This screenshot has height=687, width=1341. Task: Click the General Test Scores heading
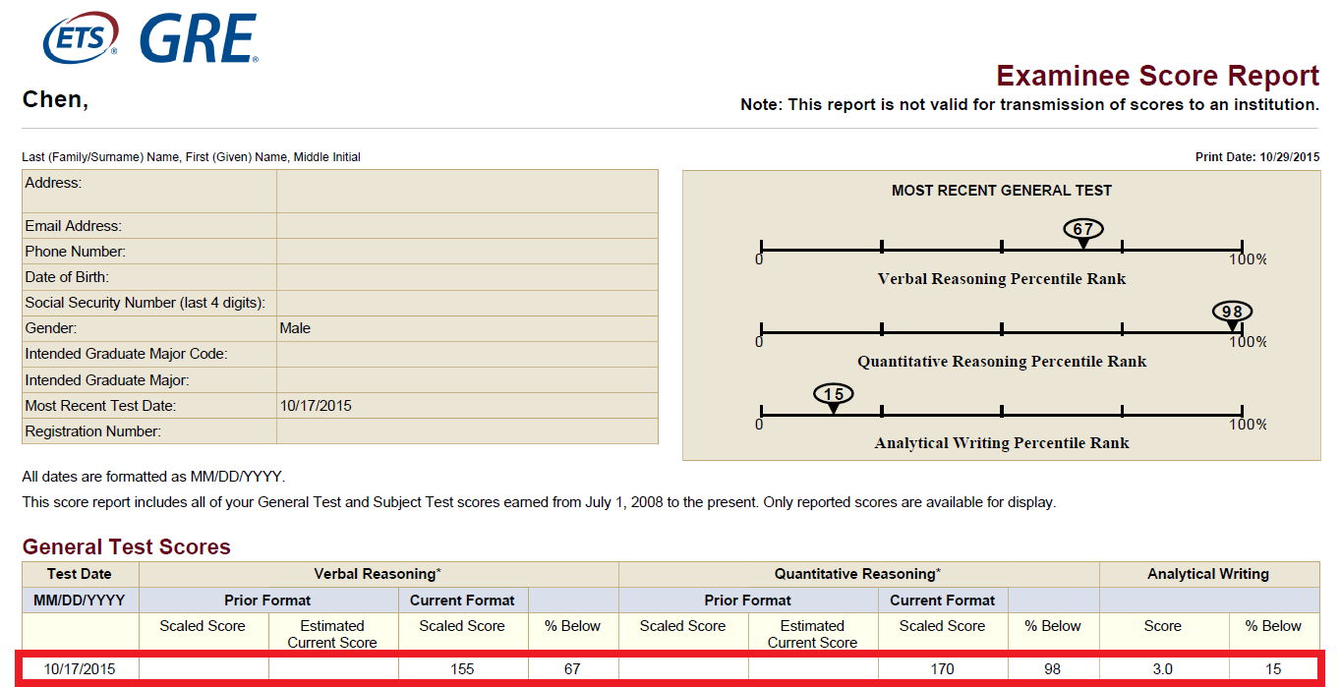point(127,547)
